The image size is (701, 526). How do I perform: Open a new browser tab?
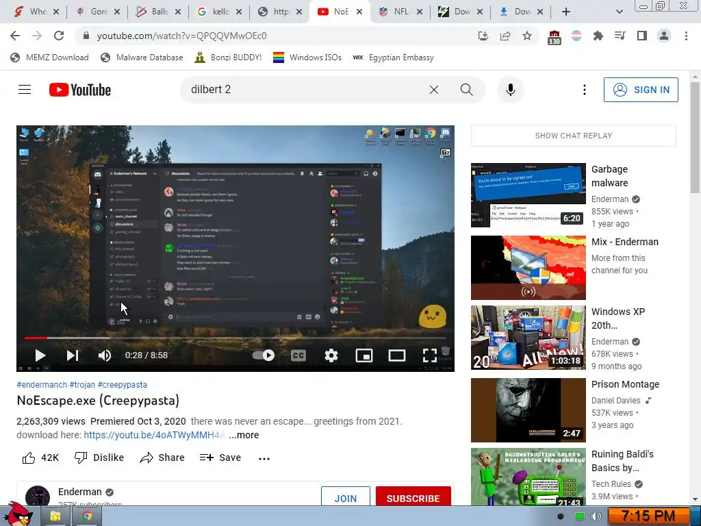pyautogui.click(x=566, y=12)
